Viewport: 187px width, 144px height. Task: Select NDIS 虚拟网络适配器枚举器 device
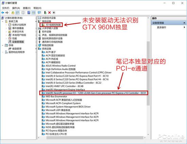60,127
